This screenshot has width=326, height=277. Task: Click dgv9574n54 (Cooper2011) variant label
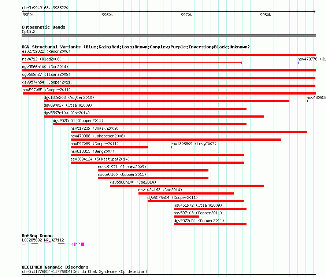click(47, 82)
